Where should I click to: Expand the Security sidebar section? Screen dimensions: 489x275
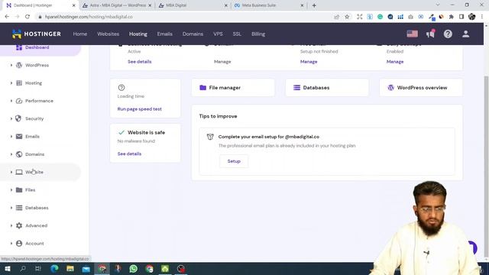point(11,118)
